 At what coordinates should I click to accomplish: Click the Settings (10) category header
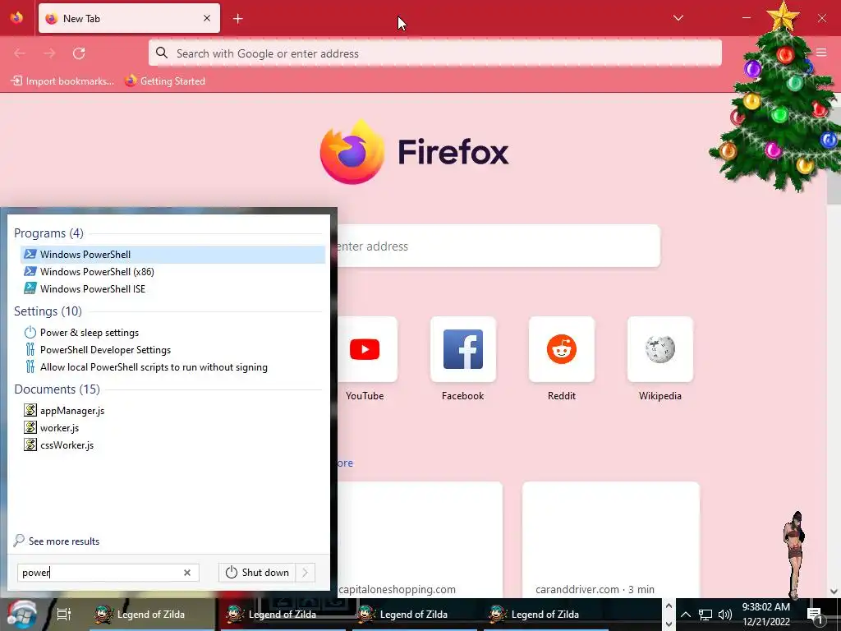[x=48, y=311]
